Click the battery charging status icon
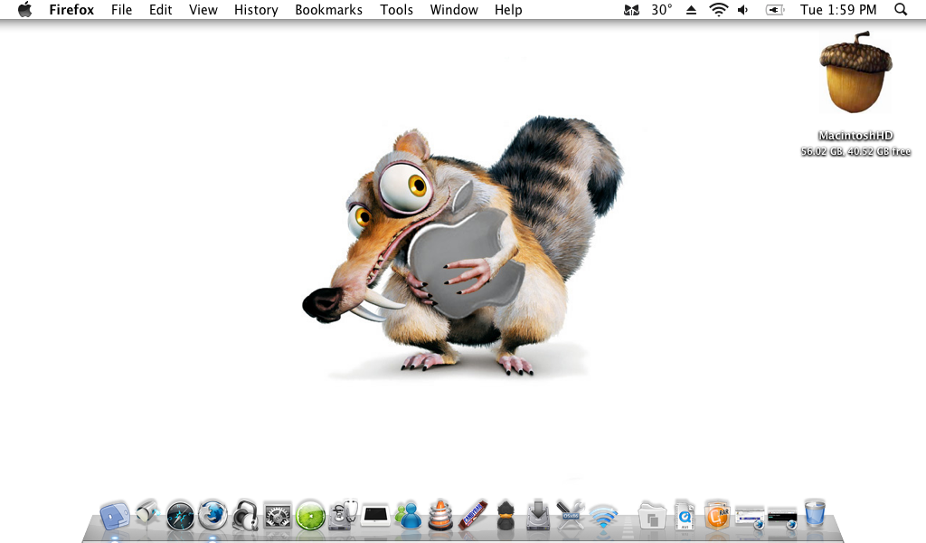Image resolution: width=926 pixels, height=543 pixels. point(775,9)
